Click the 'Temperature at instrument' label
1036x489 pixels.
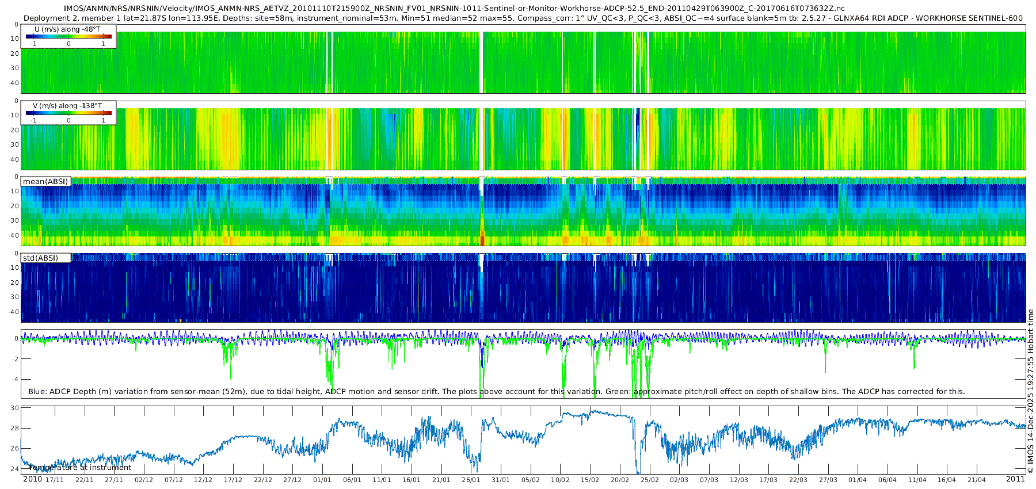click(80, 468)
